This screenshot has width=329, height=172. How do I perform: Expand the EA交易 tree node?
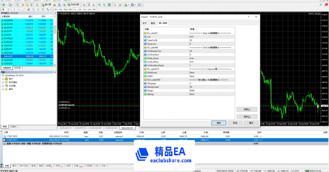coord(3,86)
